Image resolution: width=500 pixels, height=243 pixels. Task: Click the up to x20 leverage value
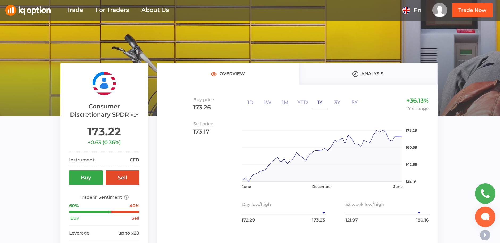point(129,233)
